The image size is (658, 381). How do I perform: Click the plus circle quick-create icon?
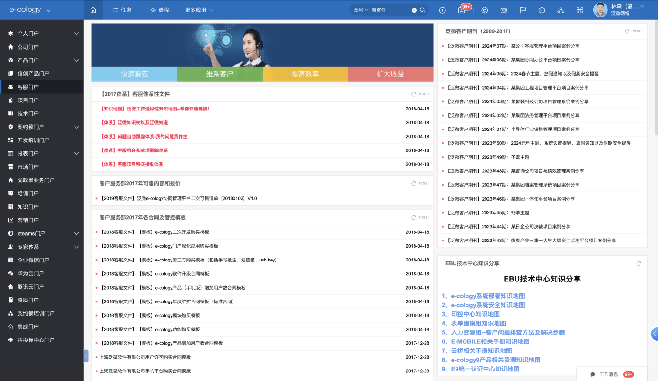(442, 10)
